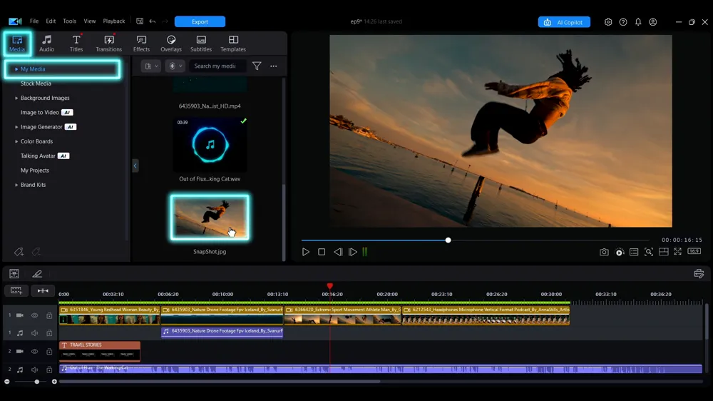The width and height of the screenshot is (713, 401).
Task: Hide video track 2 with its eye icon
Action: 34,351
